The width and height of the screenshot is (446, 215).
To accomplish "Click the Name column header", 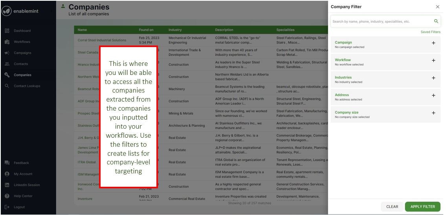I will coord(82,29).
